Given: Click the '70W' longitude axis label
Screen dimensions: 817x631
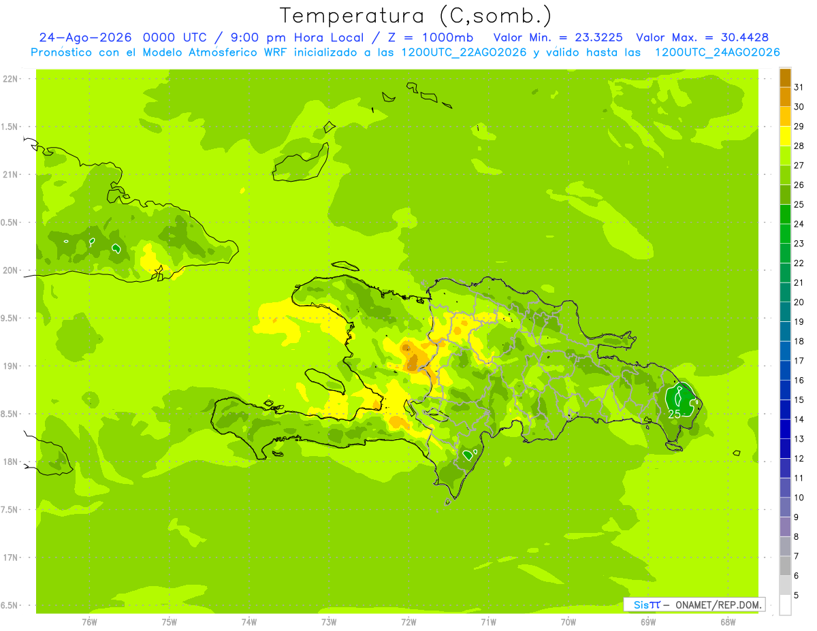Looking at the screenshot, I should [x=568, y=622].
